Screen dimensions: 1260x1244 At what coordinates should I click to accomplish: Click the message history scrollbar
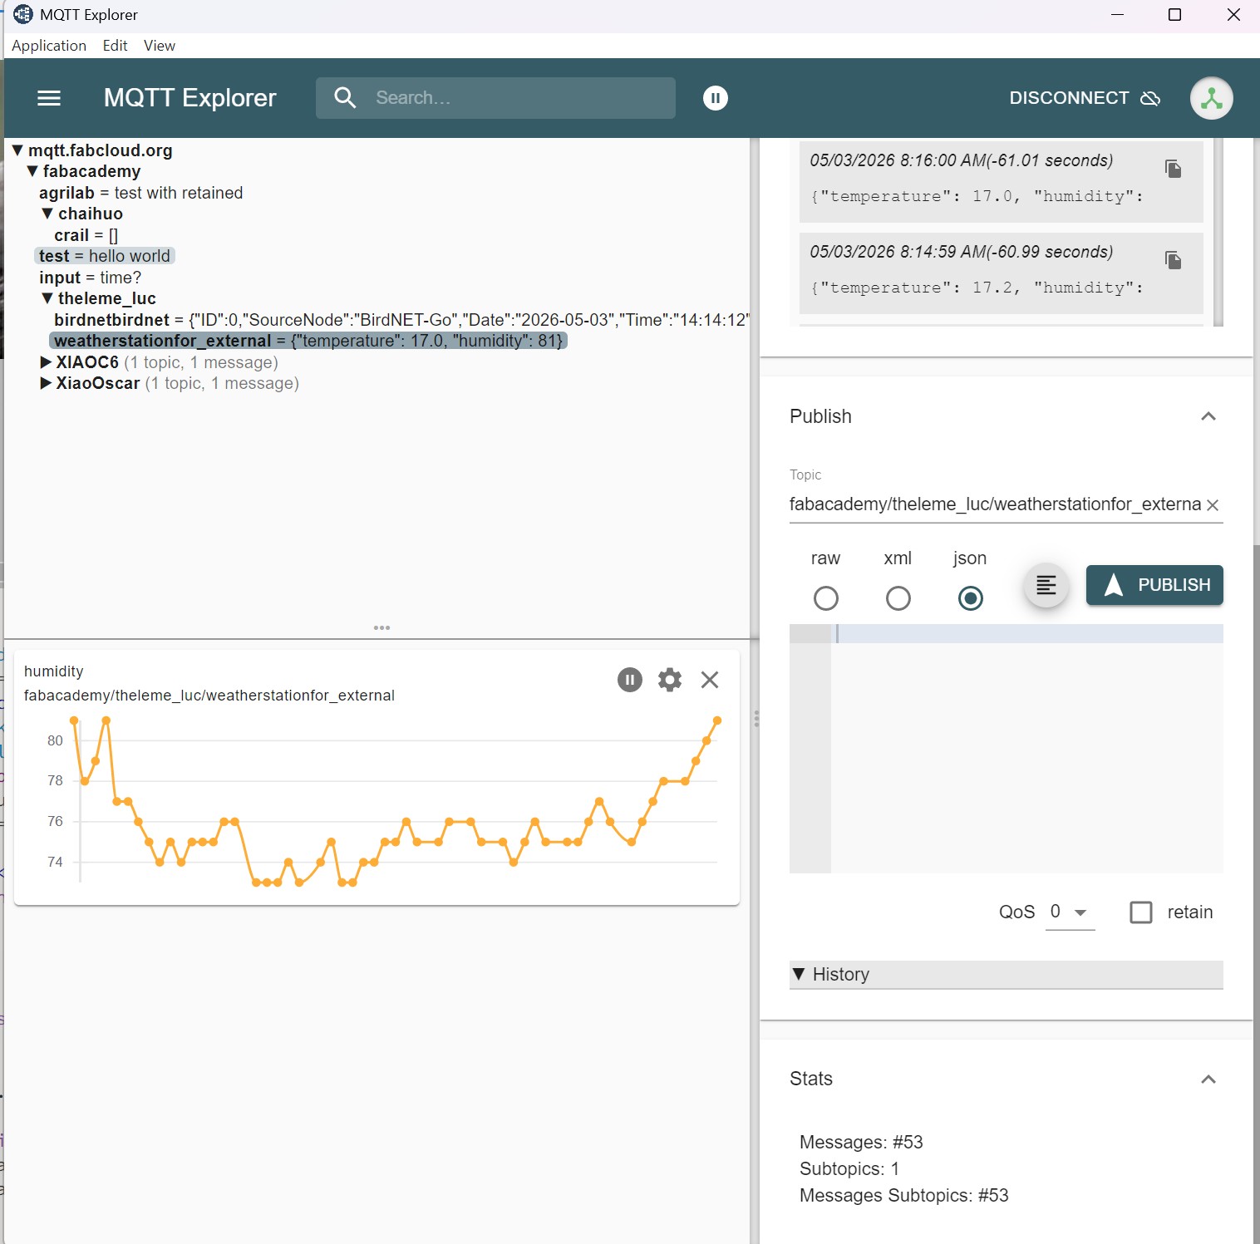[x=1218, y=233]
